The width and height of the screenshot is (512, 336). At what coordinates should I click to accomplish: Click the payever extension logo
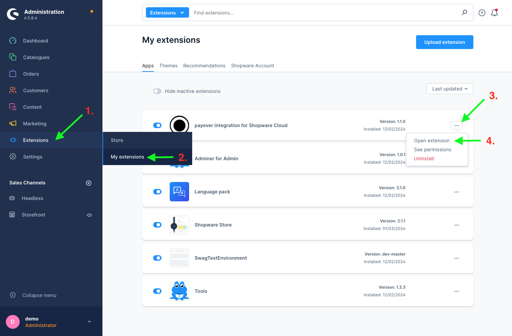pyautogui.click(x=179, y=125)
